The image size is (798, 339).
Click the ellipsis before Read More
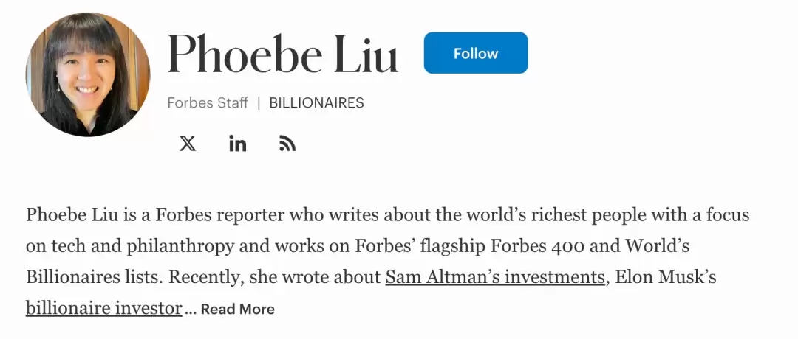click(x=191, y=310)
